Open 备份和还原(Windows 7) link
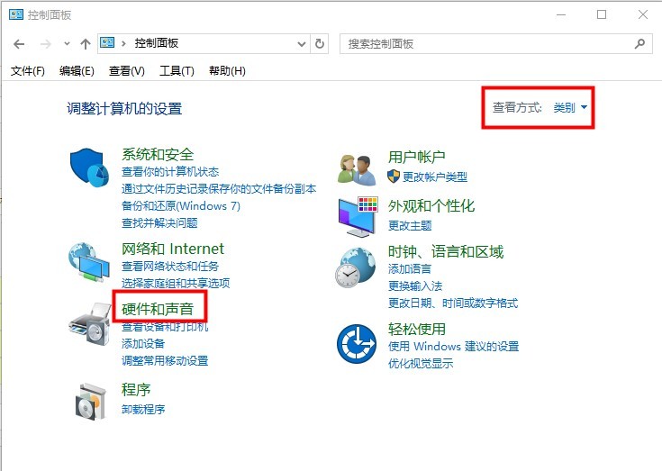The height and width of the screenshot is (471, 662). [181, 206]
